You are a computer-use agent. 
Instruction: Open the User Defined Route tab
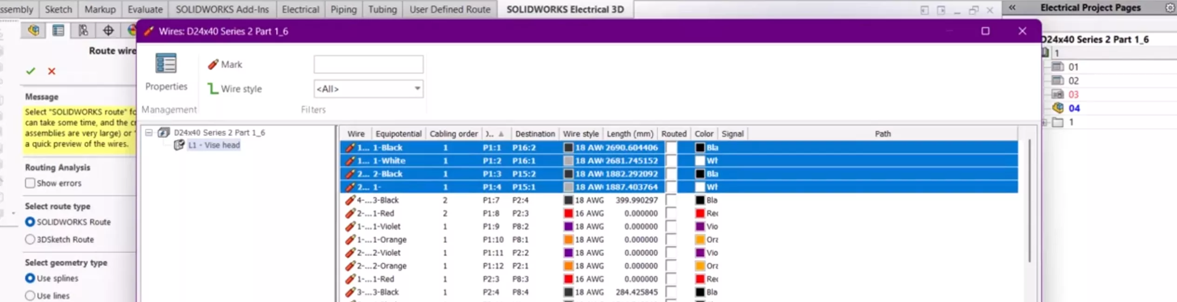(x=450, y=9)
